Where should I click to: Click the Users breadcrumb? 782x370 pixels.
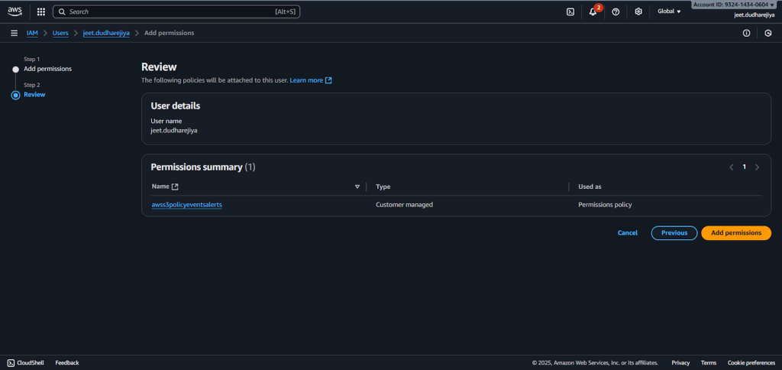click(x=60, y=33)
